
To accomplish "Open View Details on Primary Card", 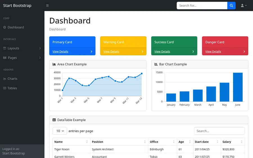I will pos(60,52).
